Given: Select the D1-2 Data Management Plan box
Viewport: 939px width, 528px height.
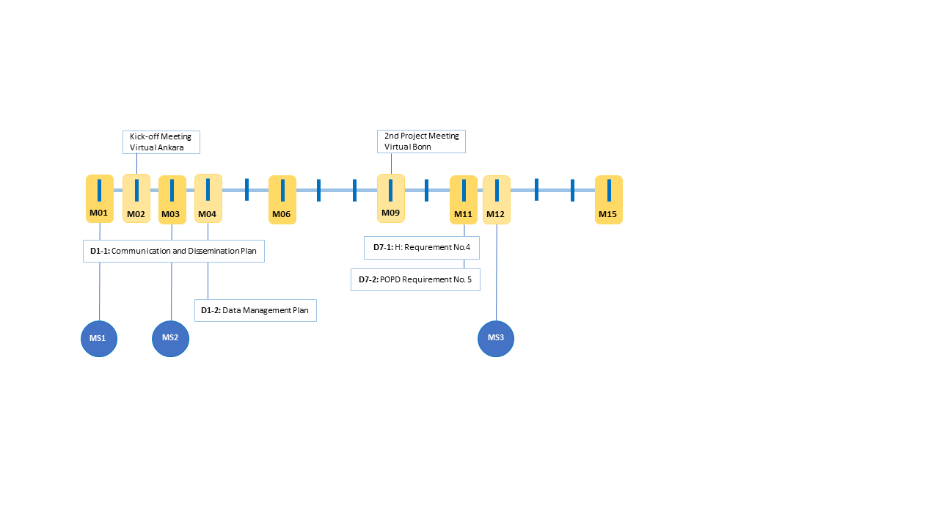Looking at the screenshot, I should [x=255, y=310].
